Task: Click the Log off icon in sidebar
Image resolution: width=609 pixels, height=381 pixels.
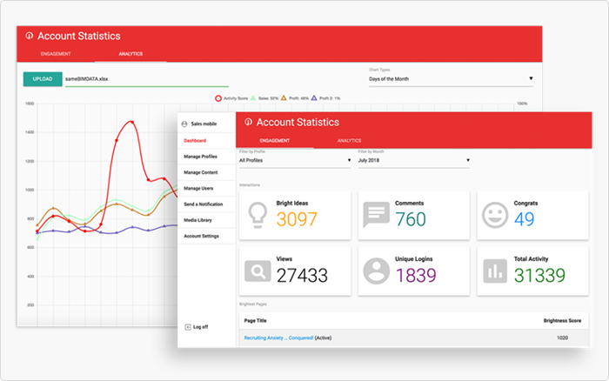Action: [x=188, y=327]
